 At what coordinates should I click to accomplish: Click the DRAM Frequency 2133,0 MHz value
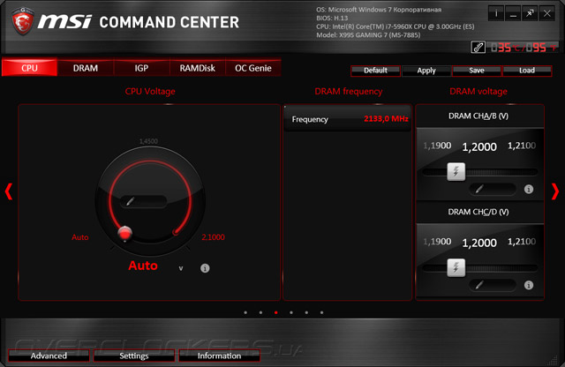point(386,118)
